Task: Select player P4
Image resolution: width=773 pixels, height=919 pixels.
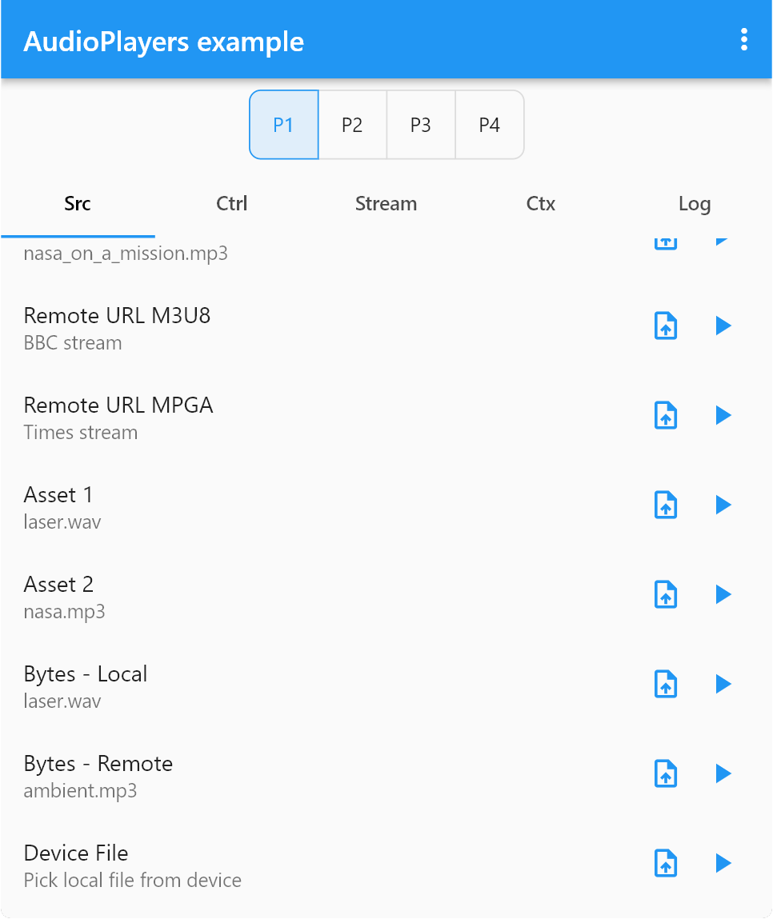Action: pyautogui.click(x=490, y=125)
